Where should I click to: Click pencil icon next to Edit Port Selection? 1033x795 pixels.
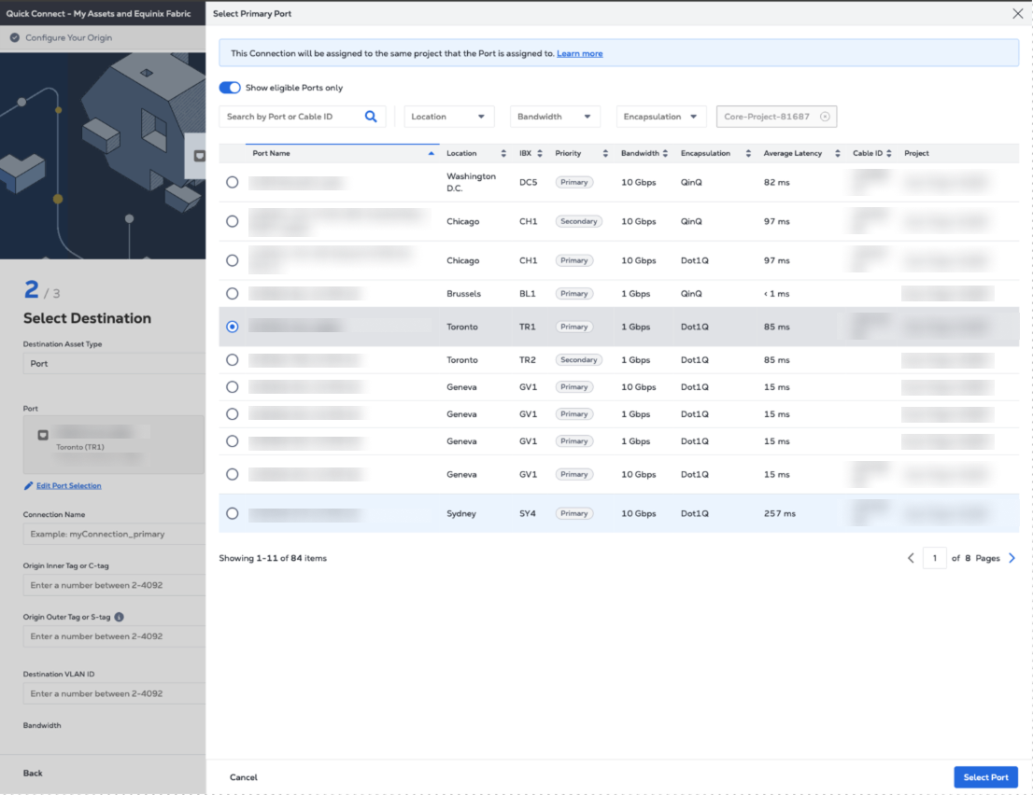tap(29, 486)
